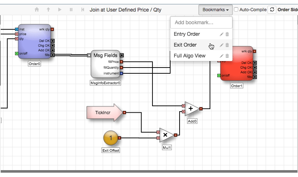Delete the Full Algo View bookmark
Screen dimensions: 298x177
(227, 56)
